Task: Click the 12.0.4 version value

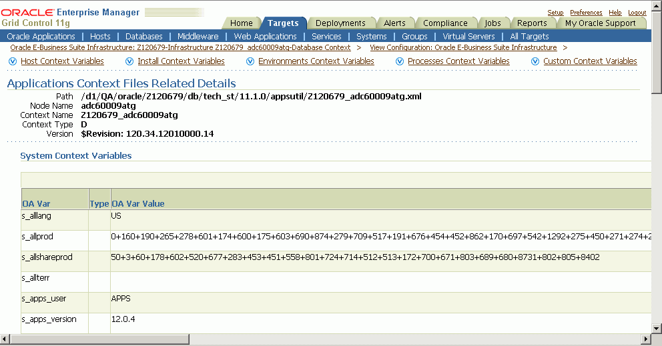Action: (123, 319)
